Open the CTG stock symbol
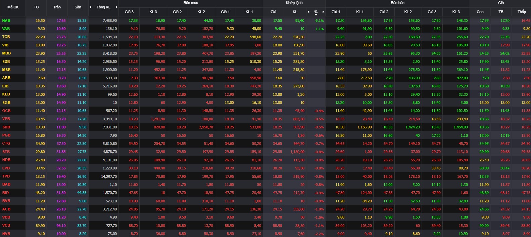531x237 pixels. point(6,143)
